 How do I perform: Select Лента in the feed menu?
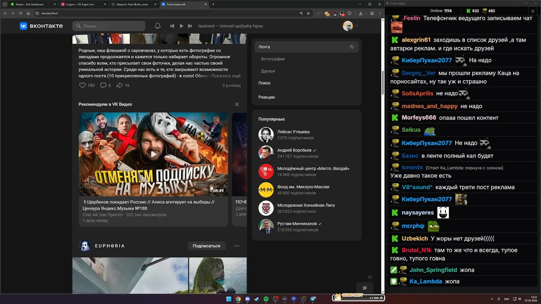pyautogui.click(x=306, y=47)
